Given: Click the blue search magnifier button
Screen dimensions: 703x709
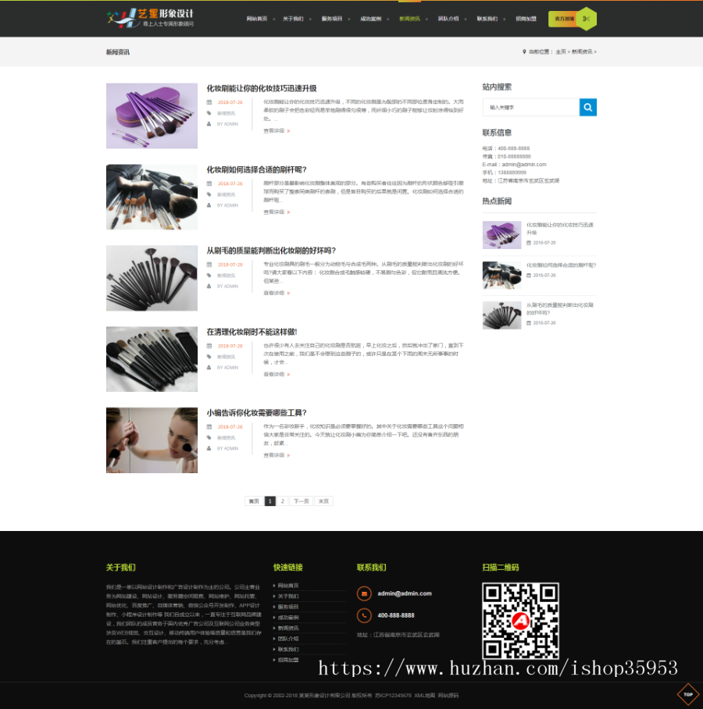Looking at the screenshot, I should (x=587, y=107).
